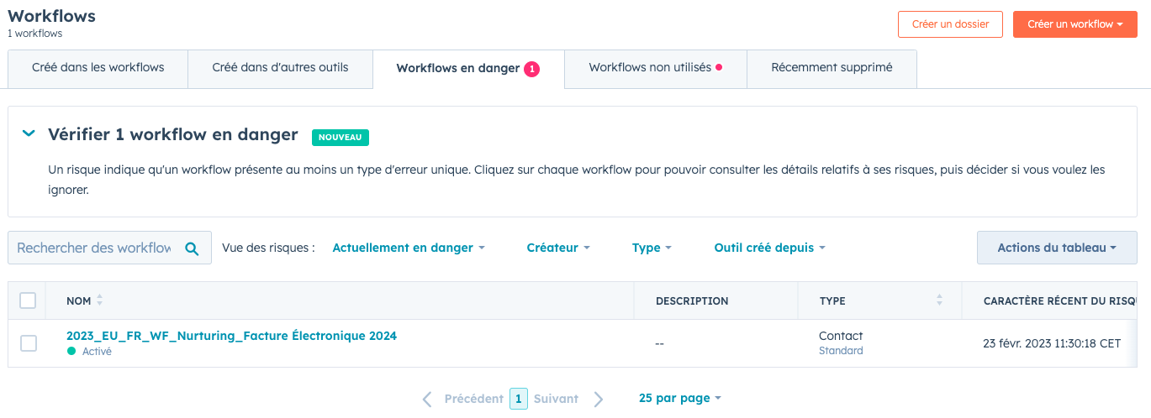1151x418 pixels.
Task: Check the Facture Électronique 2024 workflow row
Action: 29,342
